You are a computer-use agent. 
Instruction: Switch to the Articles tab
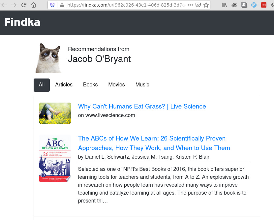(64, 85)
